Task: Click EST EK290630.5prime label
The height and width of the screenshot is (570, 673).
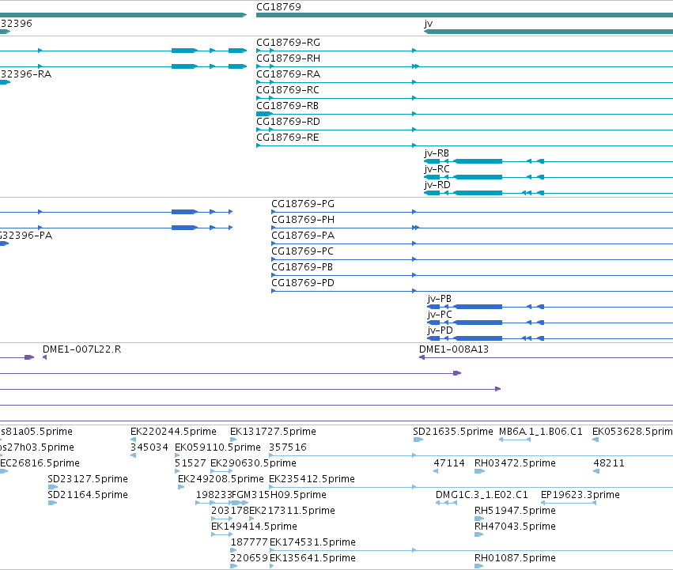Action: [253, 463]
